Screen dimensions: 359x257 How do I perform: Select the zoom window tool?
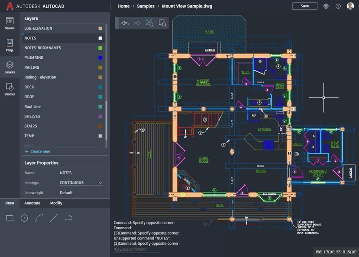tap(162, 23)
